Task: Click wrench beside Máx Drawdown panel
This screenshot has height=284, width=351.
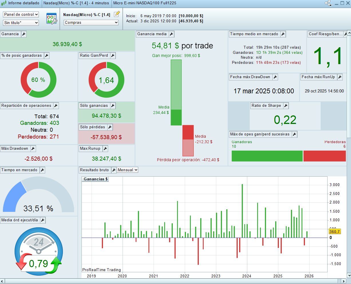Action: tap(33, 149)
